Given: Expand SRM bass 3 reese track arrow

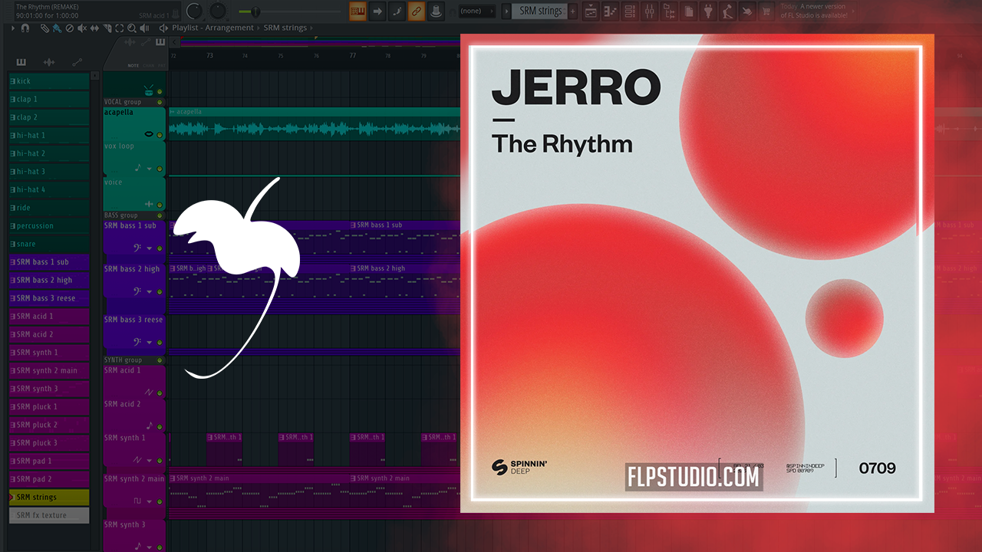Looking at the screenshot, I should (x=149, y=341).
